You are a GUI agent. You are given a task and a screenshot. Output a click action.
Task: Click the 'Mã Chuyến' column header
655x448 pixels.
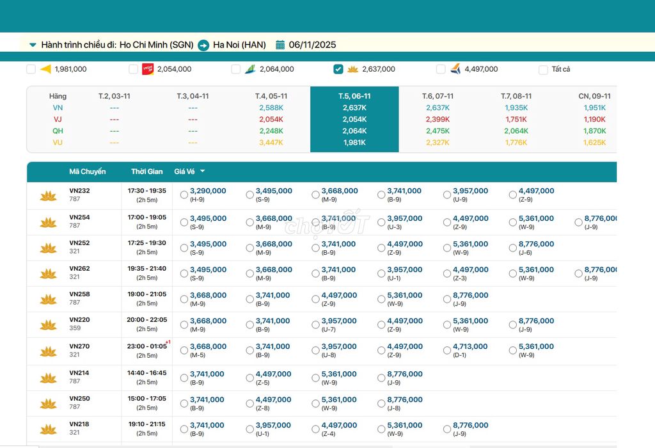[x=88, y=172]
